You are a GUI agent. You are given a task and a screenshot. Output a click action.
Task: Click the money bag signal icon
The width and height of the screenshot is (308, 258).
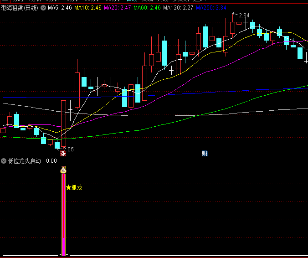pos(63,170)
